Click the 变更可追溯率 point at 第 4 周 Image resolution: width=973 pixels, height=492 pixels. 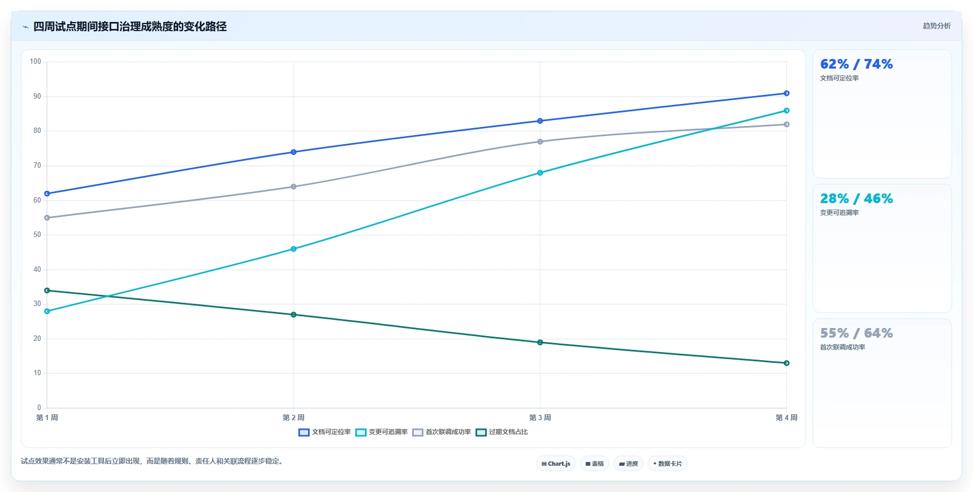point(787,110)
